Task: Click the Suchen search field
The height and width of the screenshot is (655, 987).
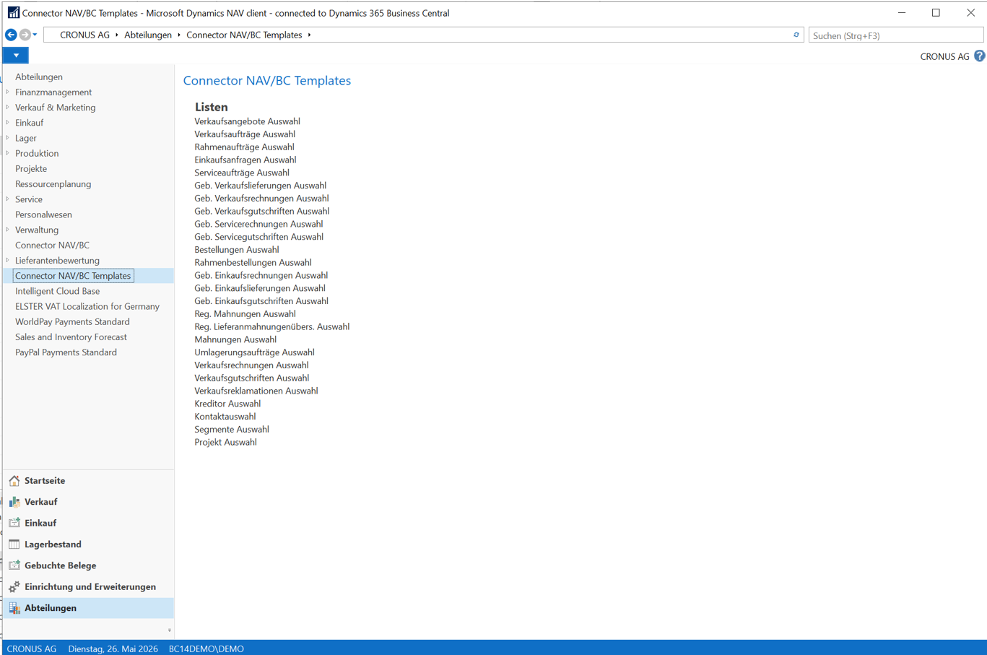Action: point(895,35)
